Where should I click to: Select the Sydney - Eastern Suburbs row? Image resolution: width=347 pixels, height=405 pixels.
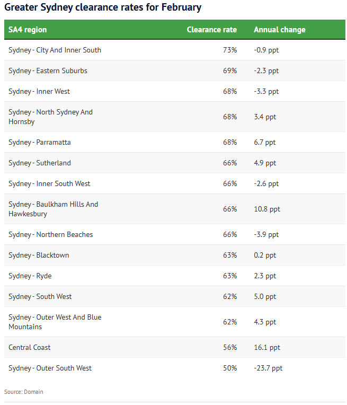tap(174, 71)
